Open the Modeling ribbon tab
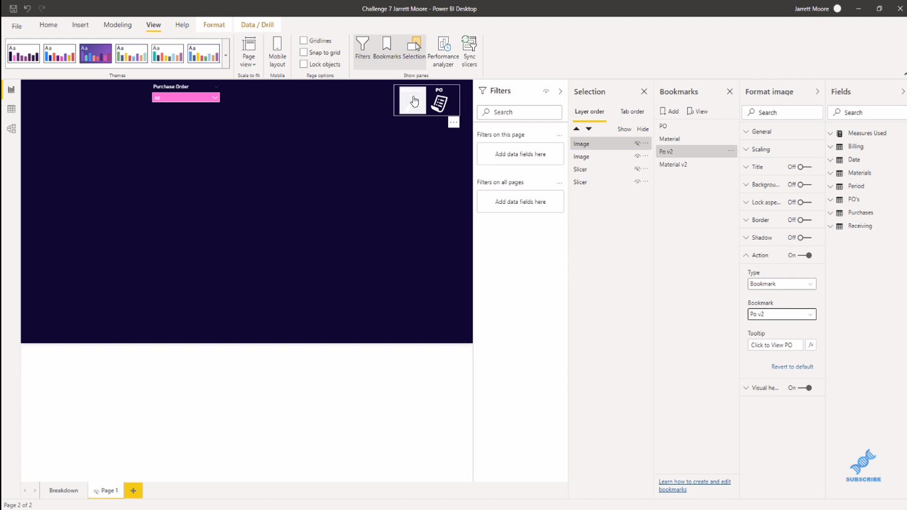Image resolution: width=907 pixels, height=510 pixels. tap(118, 25)
